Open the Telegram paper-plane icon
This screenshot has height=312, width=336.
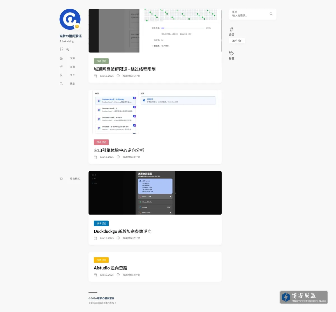point(67,49)
